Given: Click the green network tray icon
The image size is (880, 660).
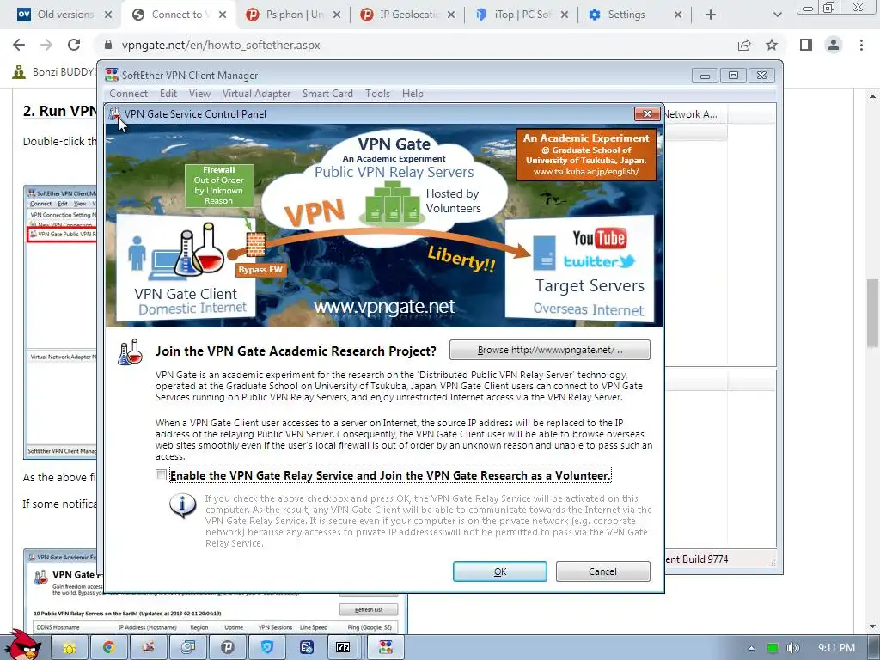Looking at the screenshot, I should pos(773,648).
